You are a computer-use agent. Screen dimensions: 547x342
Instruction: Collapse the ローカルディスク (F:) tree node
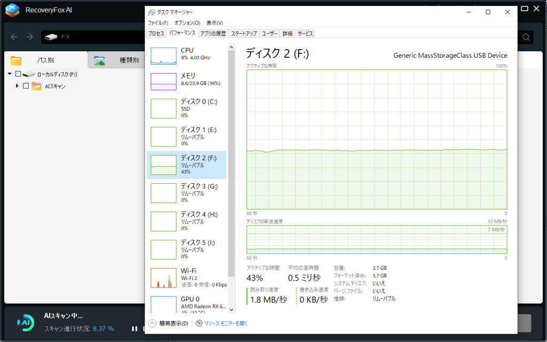point(10,74)
